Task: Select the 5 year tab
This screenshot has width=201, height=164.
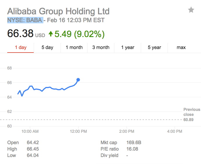Action: coord(154,48)
